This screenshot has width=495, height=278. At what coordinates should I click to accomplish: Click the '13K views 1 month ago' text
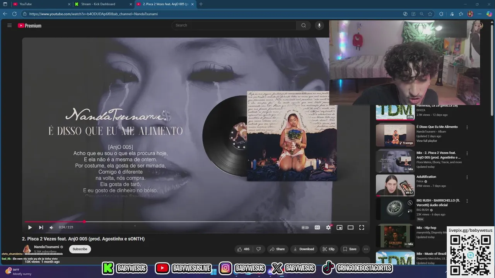click(42, 262)
